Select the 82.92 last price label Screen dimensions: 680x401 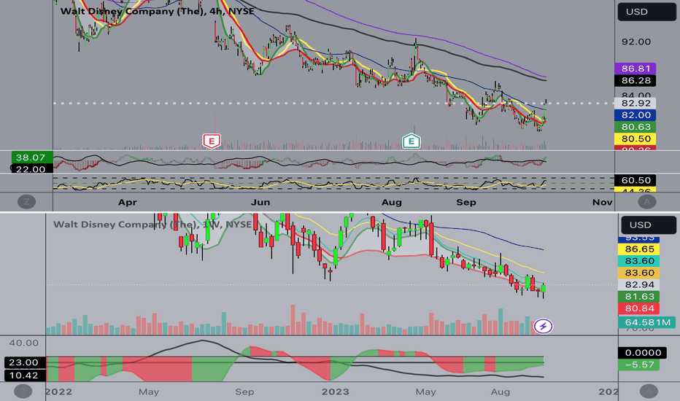(635, 104)
